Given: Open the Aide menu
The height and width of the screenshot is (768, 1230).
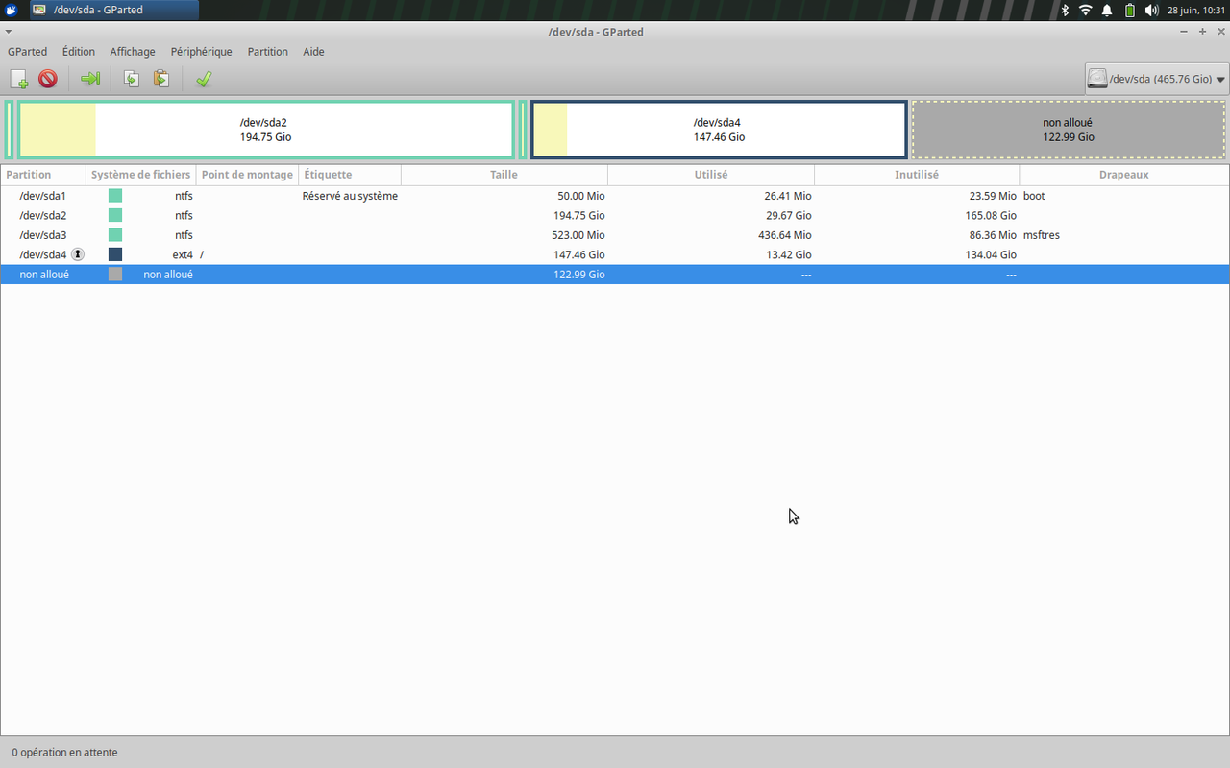Looking at the screenshot, I should tap(314, 52).
